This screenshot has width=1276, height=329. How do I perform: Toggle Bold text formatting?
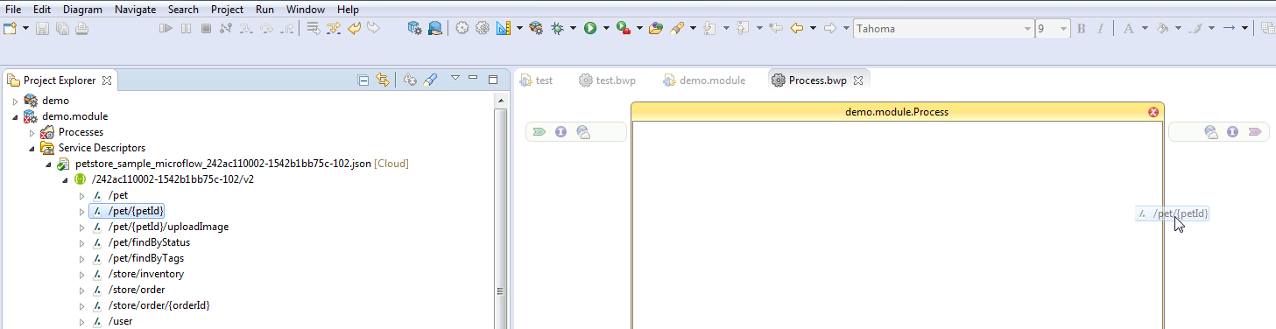click(x=1082, y=28)
